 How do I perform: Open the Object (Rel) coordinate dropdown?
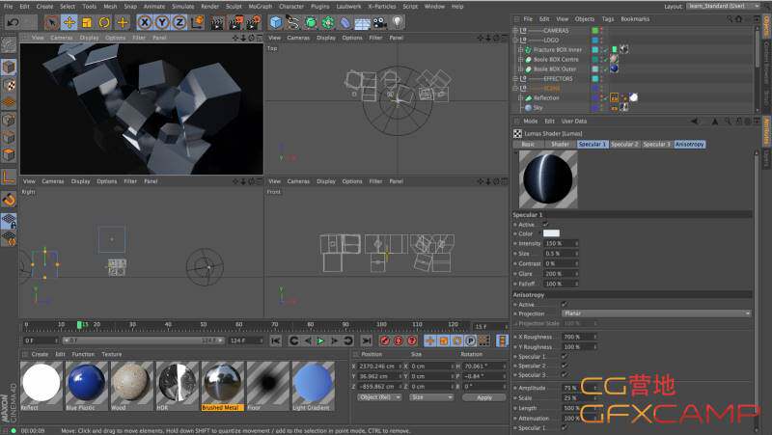click(x=377, y=396)
